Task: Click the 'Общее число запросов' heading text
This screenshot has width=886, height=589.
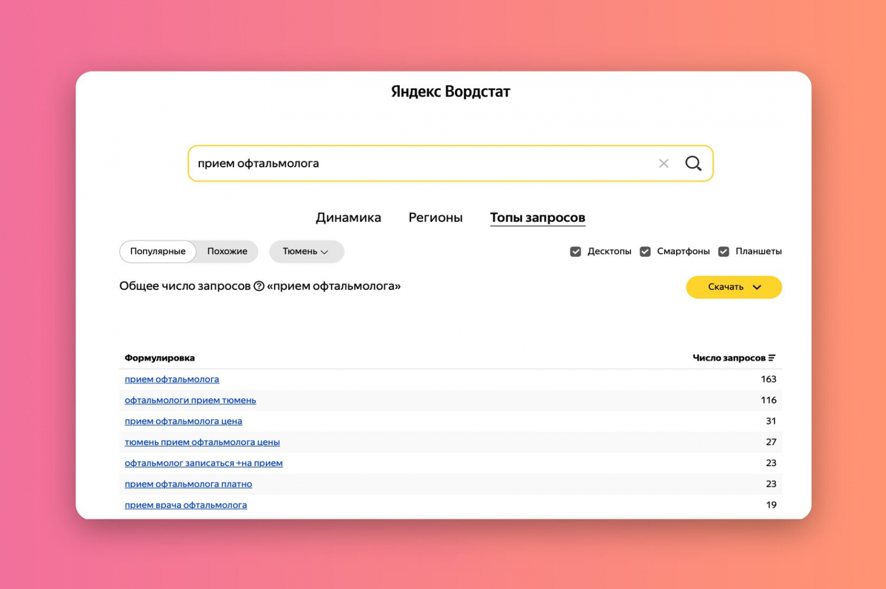Action: pos(185,286)
